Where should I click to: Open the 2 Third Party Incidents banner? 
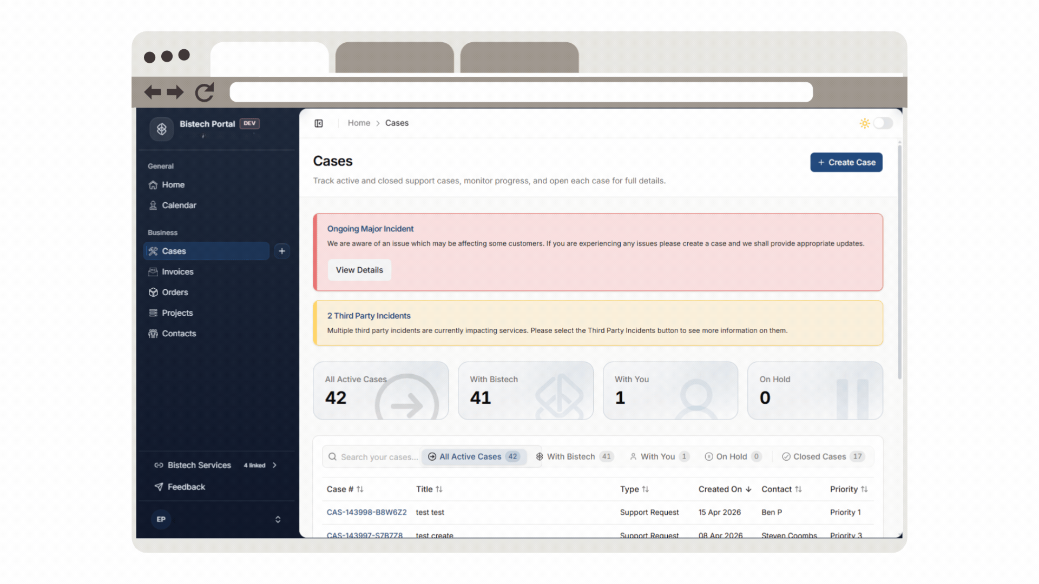pos(598,323)
